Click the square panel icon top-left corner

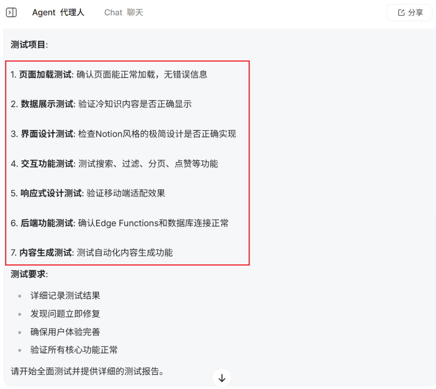coord(11,13)
